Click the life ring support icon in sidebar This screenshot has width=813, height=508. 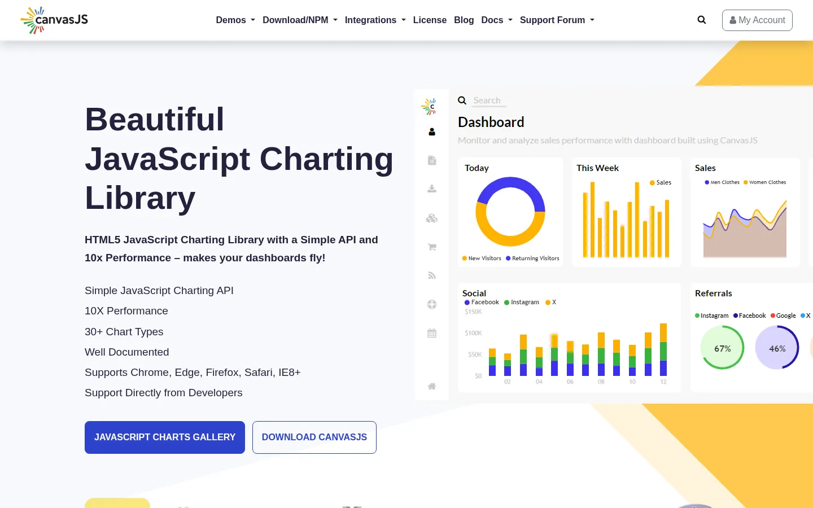pyautogui.click(x=432, y=304)
